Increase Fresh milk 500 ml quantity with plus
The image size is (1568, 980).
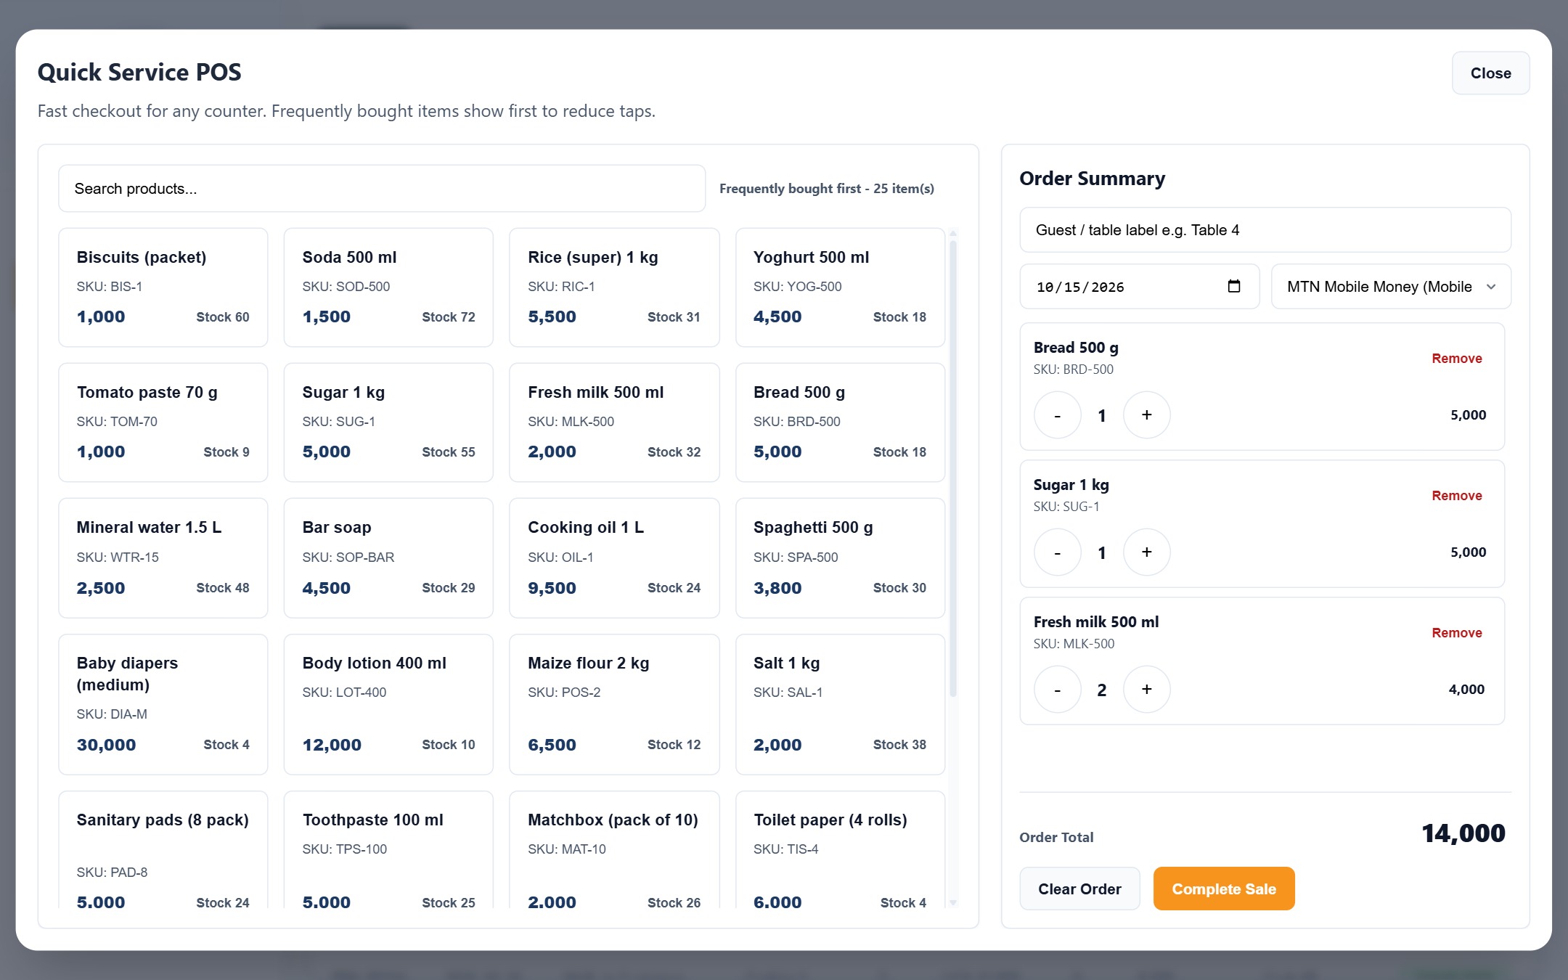[1146, 690]
